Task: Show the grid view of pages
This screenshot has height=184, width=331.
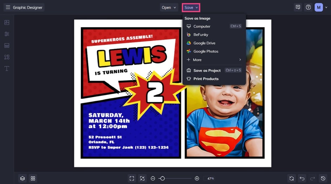Action: click(33, 178)
